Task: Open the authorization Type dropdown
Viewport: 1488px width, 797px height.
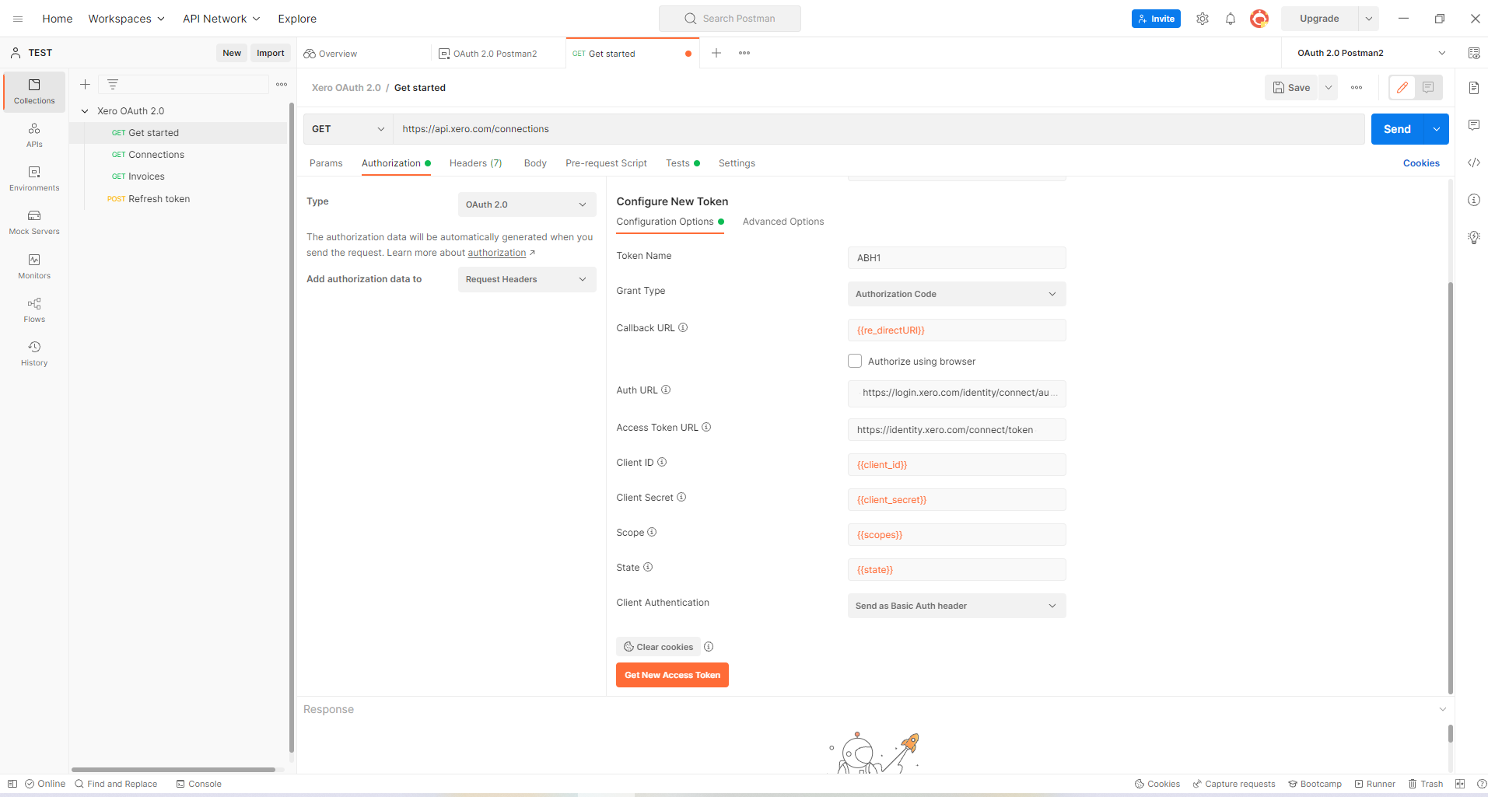Action: pyautogui.click(x=527, y=204)
